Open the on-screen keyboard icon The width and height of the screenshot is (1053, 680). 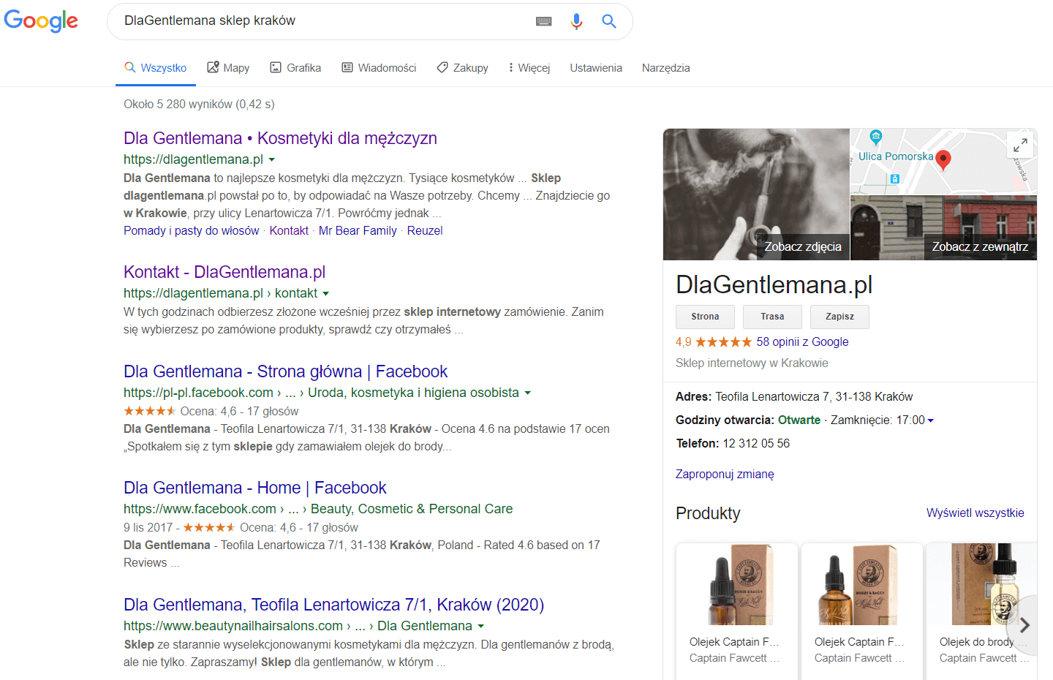coord(543,21)
